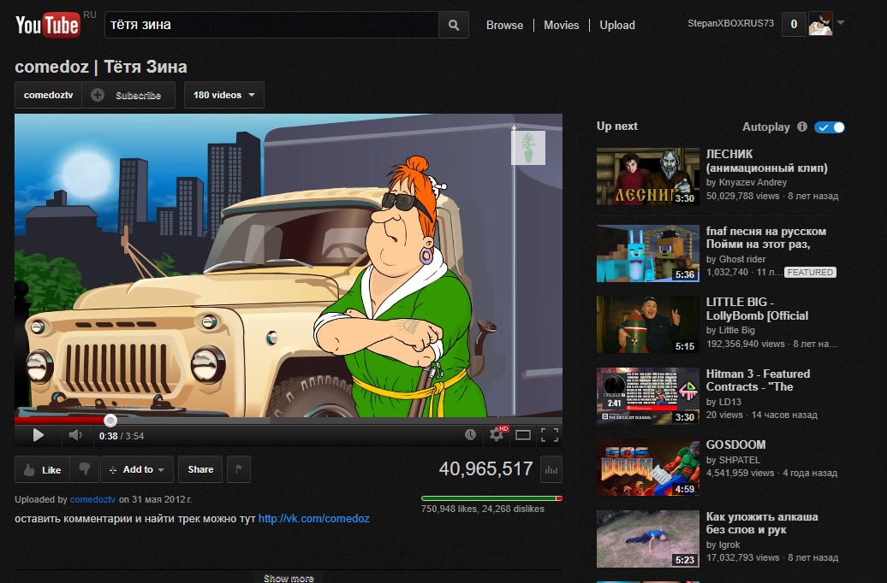The image size is (887, 583).
Task: Click title fnaf песня на русском
Action: pos(766,238)
